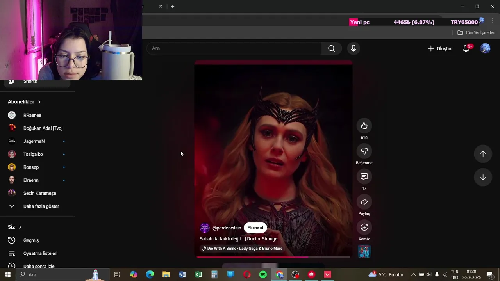
Task: Click the Windows taskbar Ara search box
Action: pyautogui.click(x=62, y=275)
